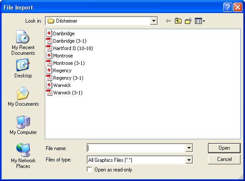This screenshot has height=181, width=245.
Task: Open the My Documents shortcut
Action: click(x=23, y=97)
